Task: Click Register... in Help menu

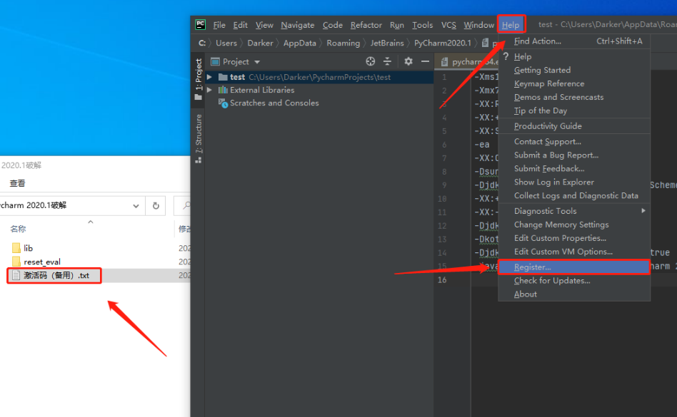Action: click(x=574, y=267)
